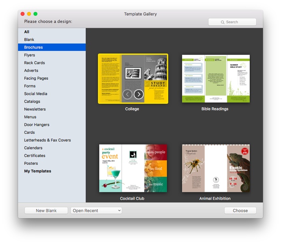Click the Choose button
281x244 pixels.
[240, 211]
